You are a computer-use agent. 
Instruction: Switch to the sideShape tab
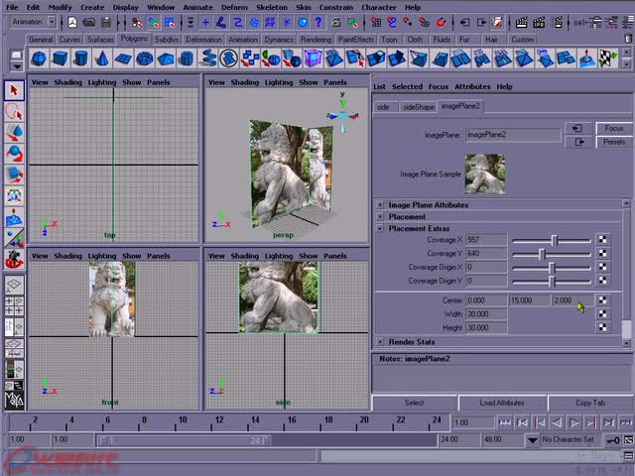tap(417, 106)
